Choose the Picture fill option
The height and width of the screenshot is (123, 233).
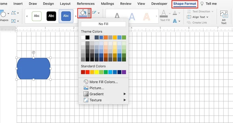(x=94, y=88)
